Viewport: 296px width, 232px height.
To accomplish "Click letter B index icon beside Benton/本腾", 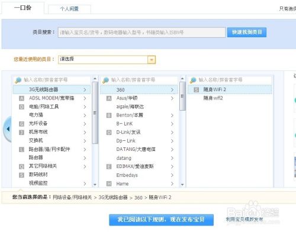I will click(109, 115).
